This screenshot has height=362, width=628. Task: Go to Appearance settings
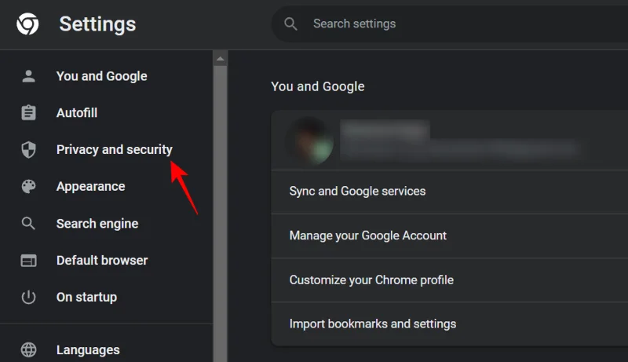click(90, 187)
